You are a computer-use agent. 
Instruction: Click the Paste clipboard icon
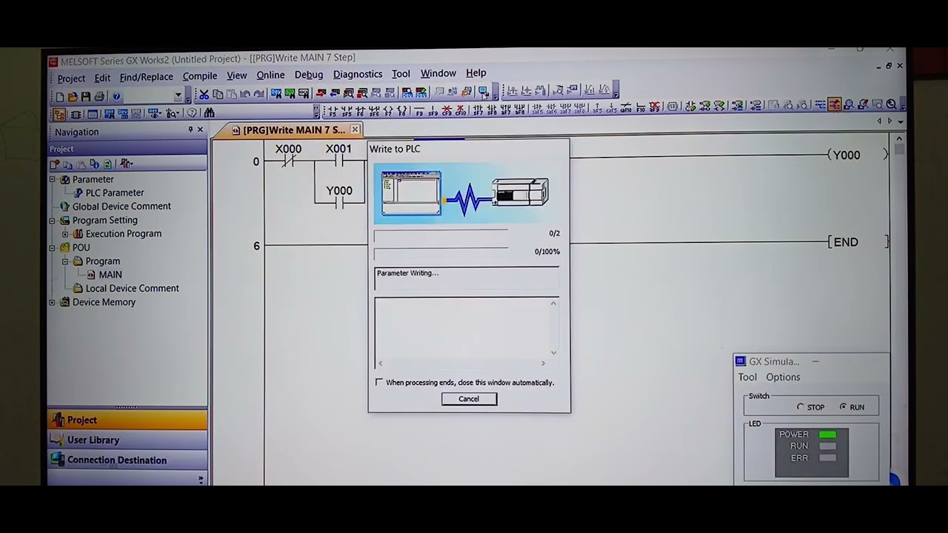pyautogui.click(x=231, y=94)
